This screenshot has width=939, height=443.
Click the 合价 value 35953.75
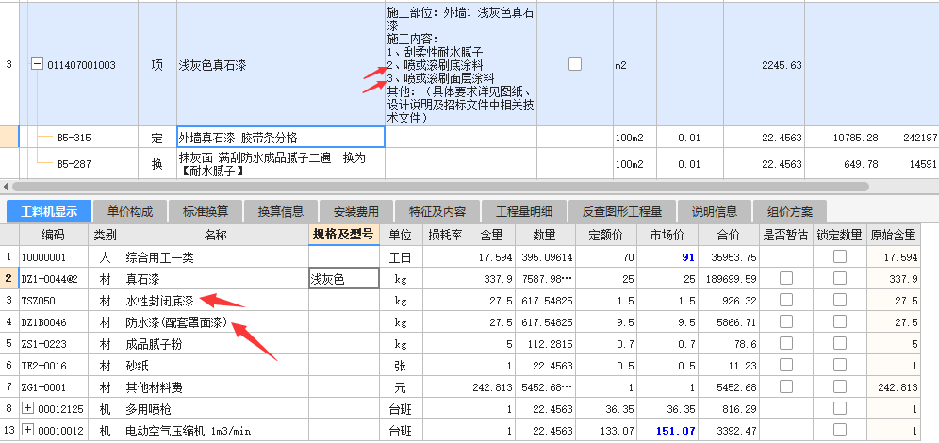pos(728,257)
